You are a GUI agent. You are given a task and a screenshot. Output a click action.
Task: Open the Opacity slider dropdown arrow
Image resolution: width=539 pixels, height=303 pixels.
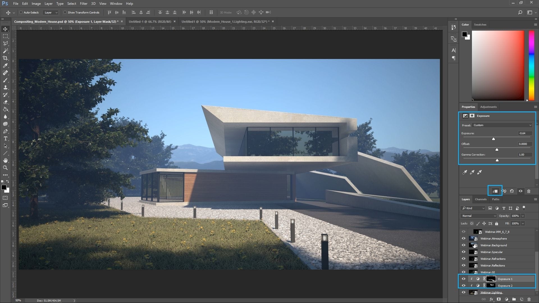click(x=523, y=216)
